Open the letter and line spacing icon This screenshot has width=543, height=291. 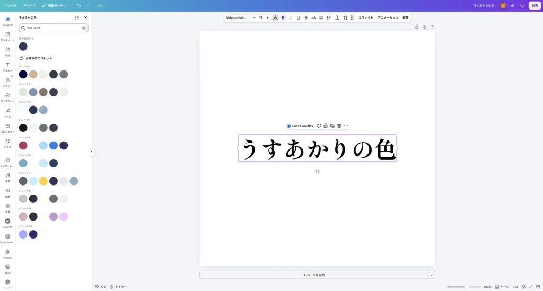[x=337, y=17]
